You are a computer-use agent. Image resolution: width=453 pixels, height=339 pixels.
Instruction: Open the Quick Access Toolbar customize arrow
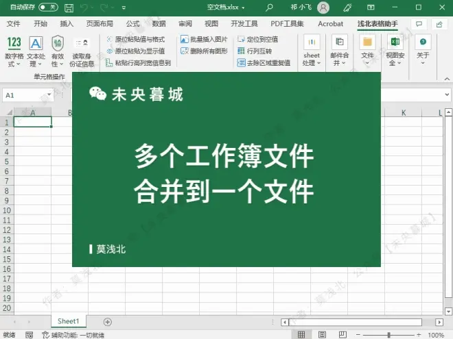tap(124, 8)
